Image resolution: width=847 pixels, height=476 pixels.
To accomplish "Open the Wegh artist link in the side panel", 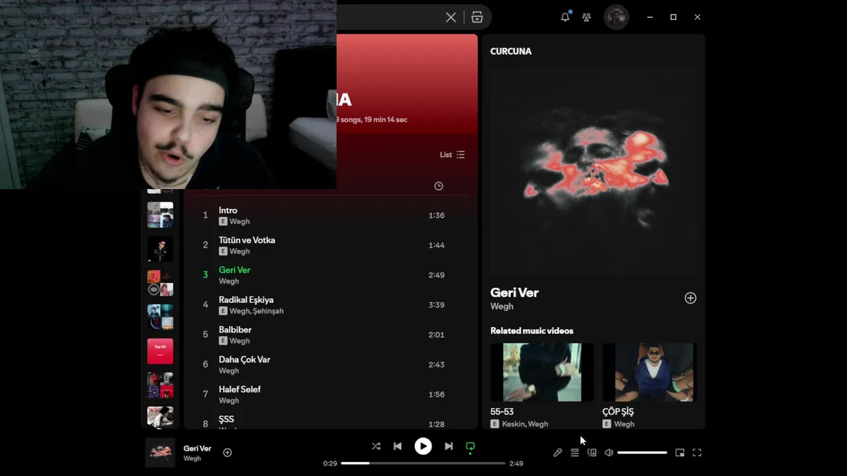I will coord(502,306).
